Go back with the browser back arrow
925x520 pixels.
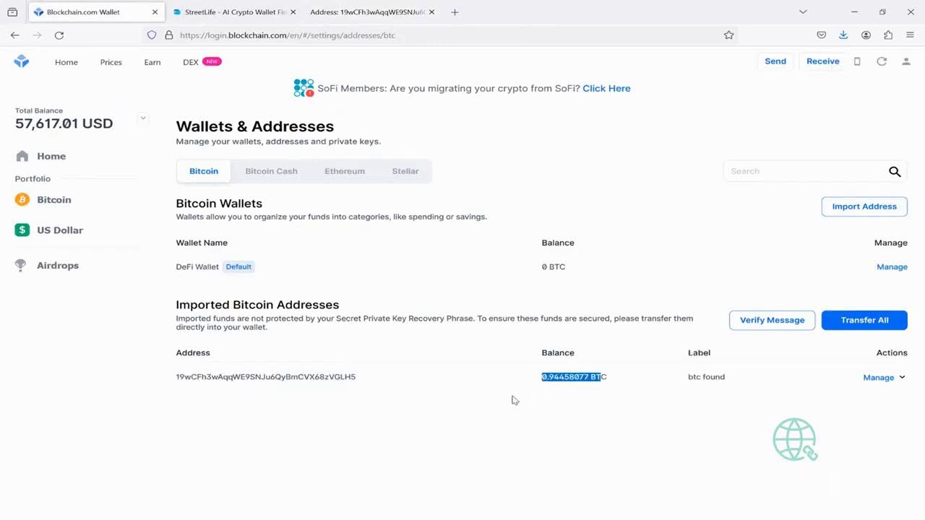[14, 35]
